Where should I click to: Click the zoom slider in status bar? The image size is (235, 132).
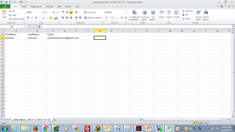222,123
